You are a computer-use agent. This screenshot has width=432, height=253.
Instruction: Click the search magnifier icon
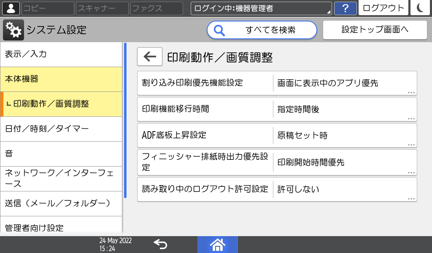coord(219,30)
